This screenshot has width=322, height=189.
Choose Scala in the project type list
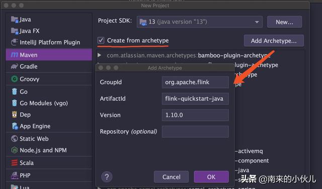(x=49, y=163)
